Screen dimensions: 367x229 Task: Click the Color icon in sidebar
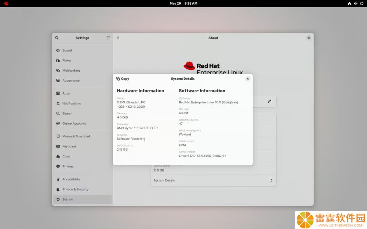[58, 156]
